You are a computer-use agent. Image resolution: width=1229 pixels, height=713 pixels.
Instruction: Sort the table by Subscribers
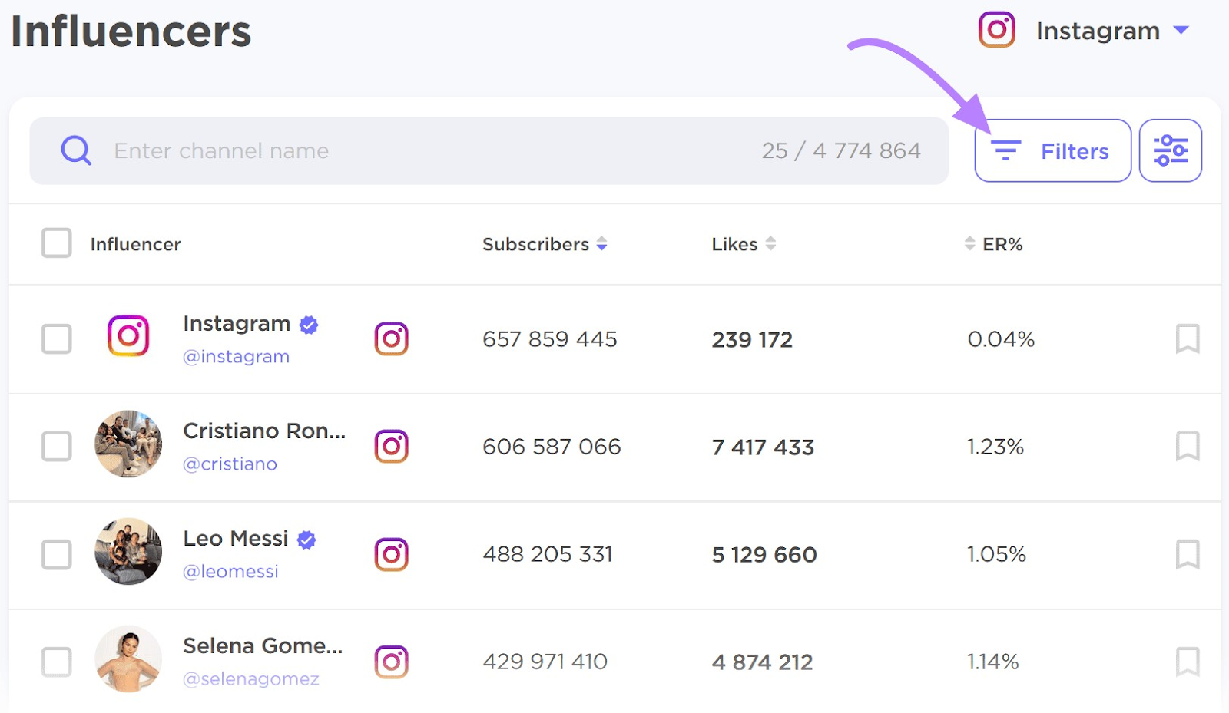click(602, 244)
